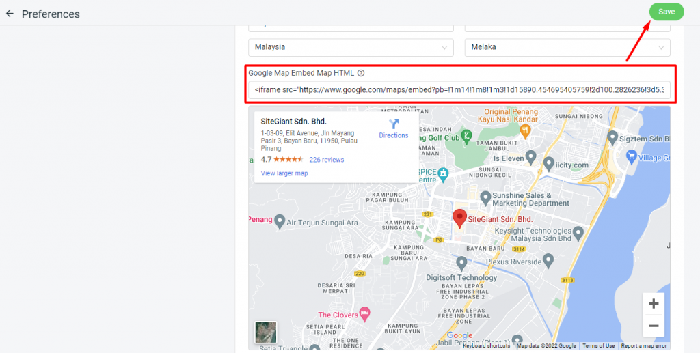Open the Google logo on map

pyautogui.click(x=459, y=336)
